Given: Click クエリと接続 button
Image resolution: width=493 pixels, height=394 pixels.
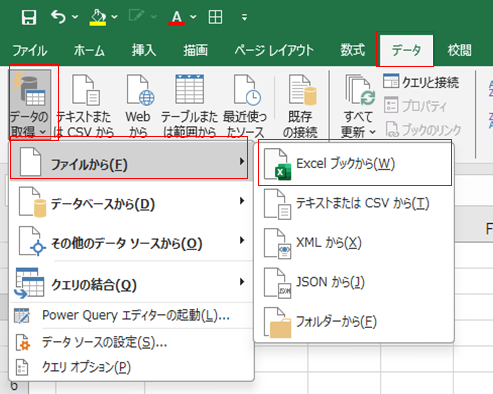Looking at the screenshot, I should point(421,82).
